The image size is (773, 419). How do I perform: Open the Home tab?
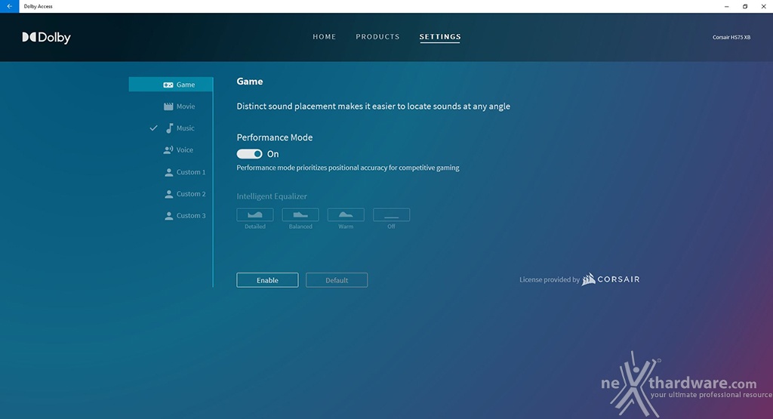(x=325, y=37)
